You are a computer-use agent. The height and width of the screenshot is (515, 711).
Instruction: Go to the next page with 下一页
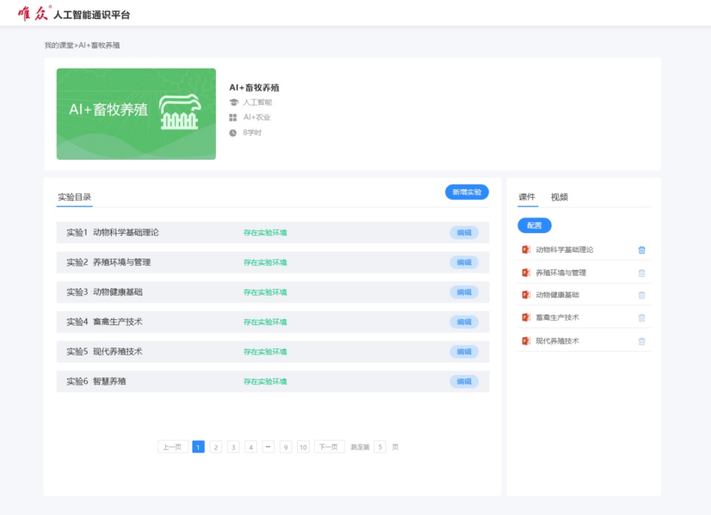pos(329,446)
